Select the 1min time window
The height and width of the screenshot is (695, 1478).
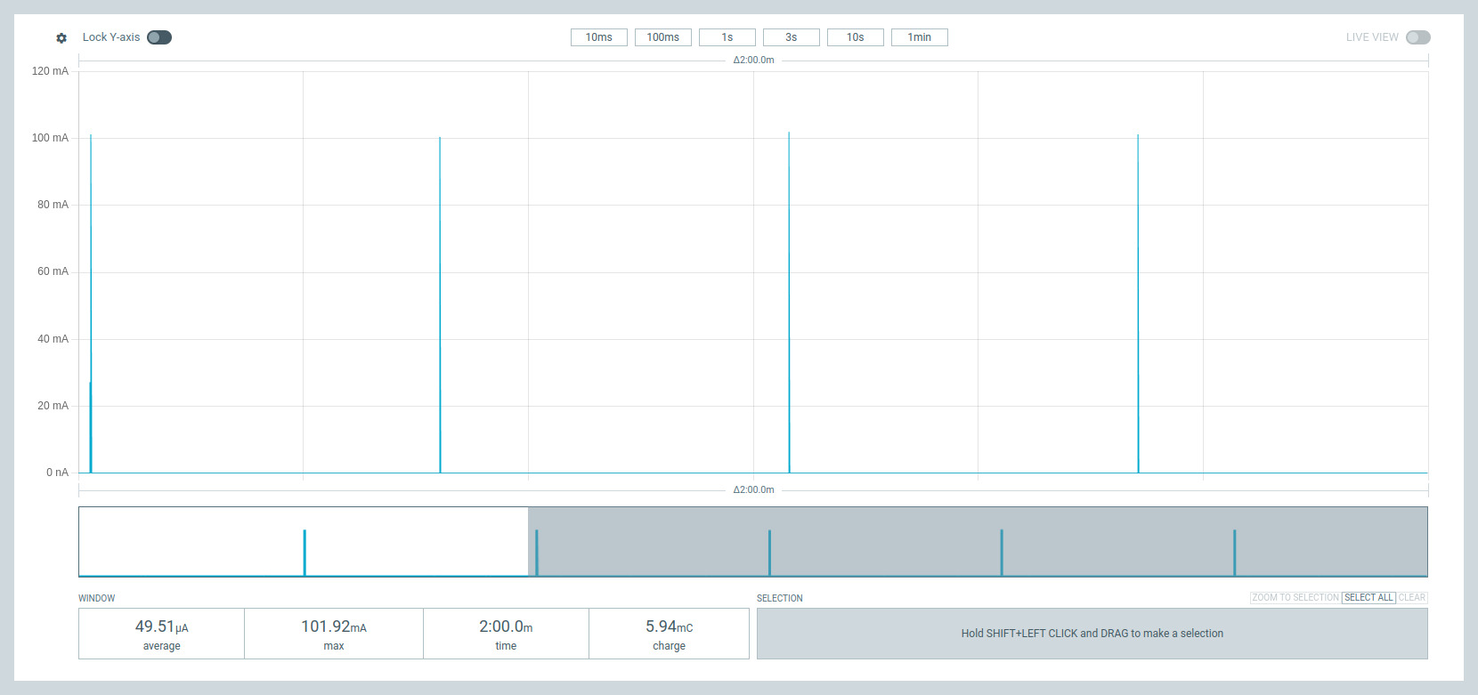tap(919, 37)
